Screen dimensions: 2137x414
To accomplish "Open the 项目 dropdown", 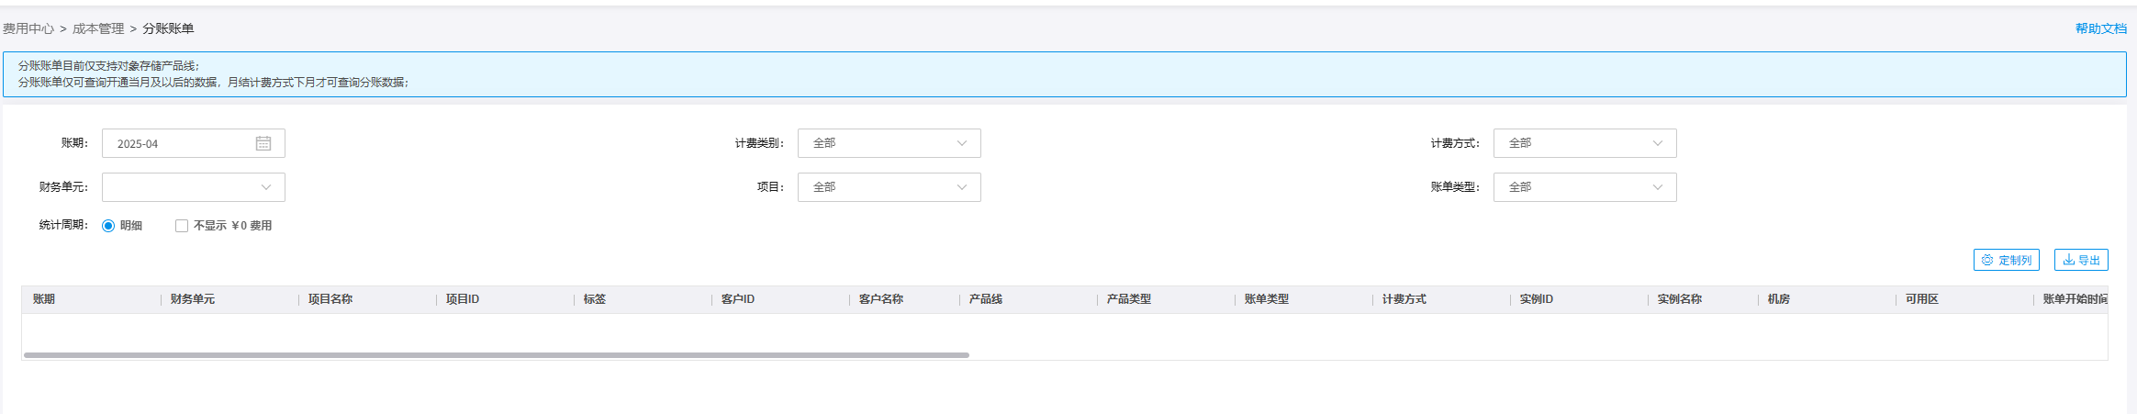I will pos(889,187).
